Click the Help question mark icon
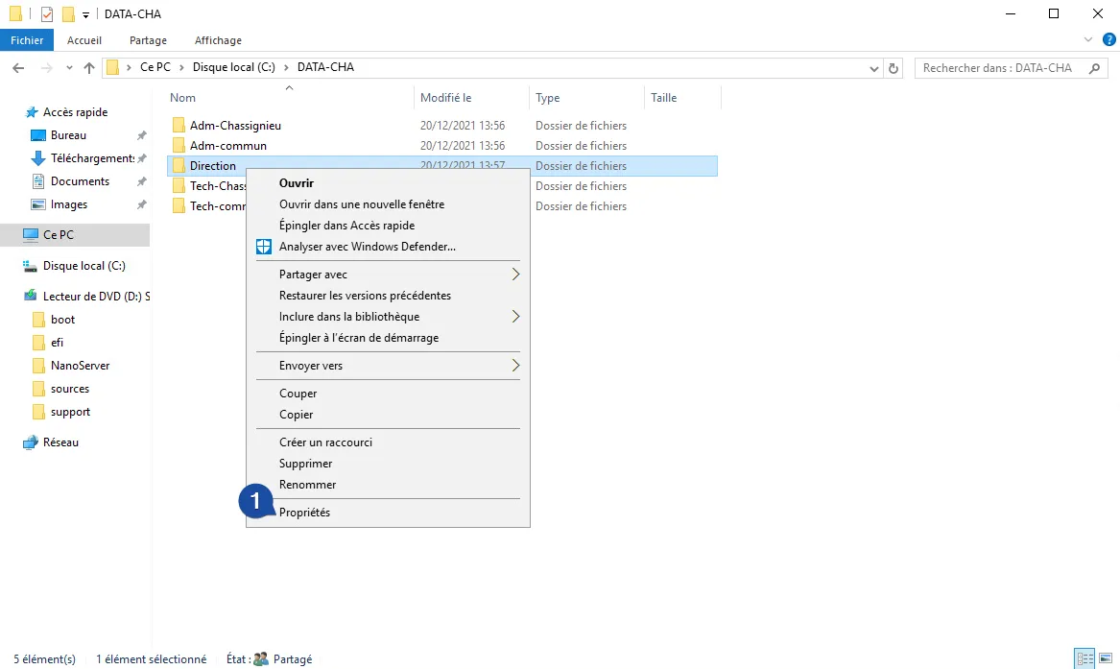 (1108, 40)
